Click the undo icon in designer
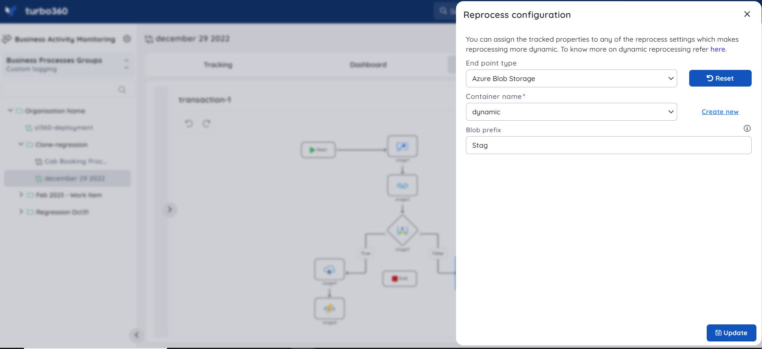 (x=189, y=123)
